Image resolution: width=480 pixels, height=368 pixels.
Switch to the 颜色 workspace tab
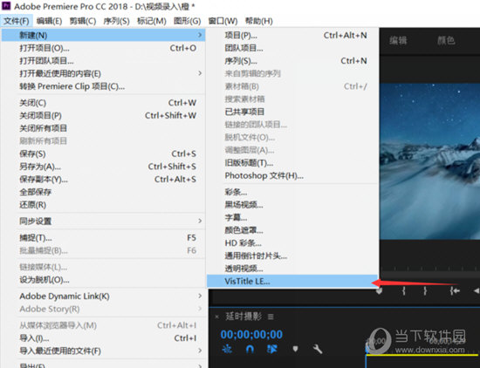446,40
